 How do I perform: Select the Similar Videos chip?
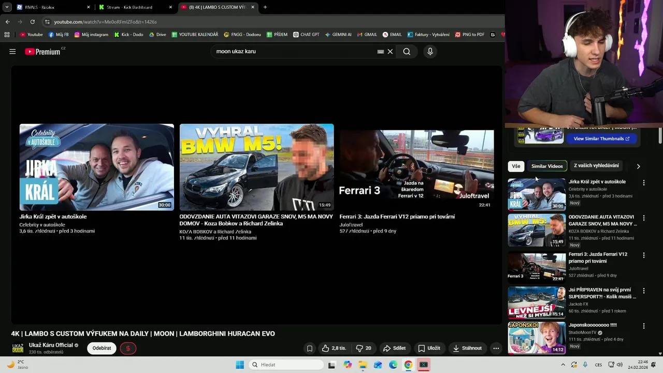547,166
